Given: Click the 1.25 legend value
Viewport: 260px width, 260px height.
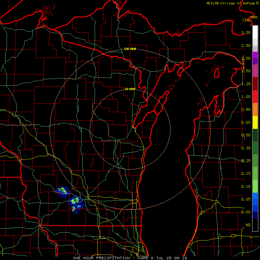Looking at the screenshot, I should pyautogui.click(x=246, y=84).
